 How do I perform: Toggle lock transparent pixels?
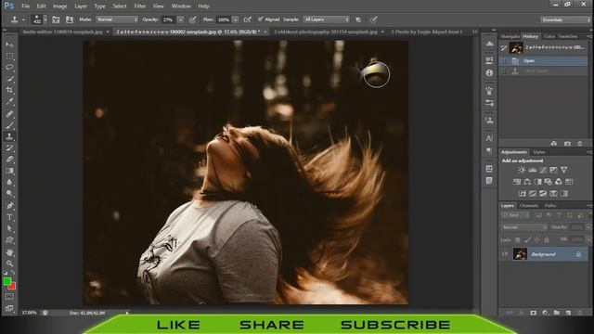click(518, 239)
